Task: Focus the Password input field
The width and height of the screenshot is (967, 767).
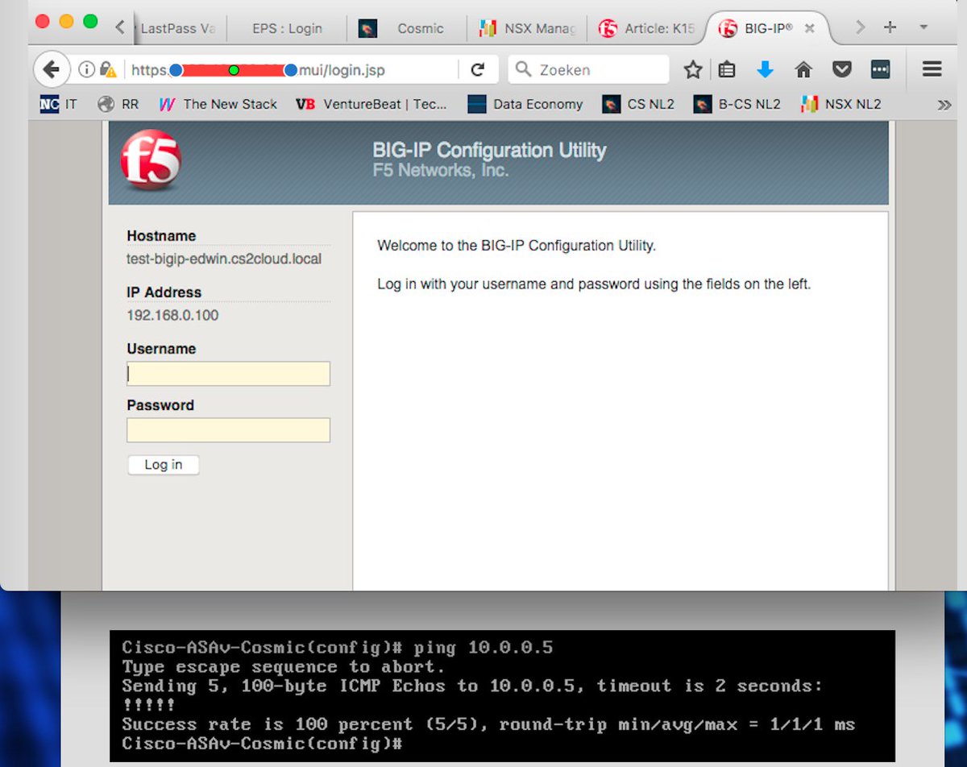Action: click(228, 430)
